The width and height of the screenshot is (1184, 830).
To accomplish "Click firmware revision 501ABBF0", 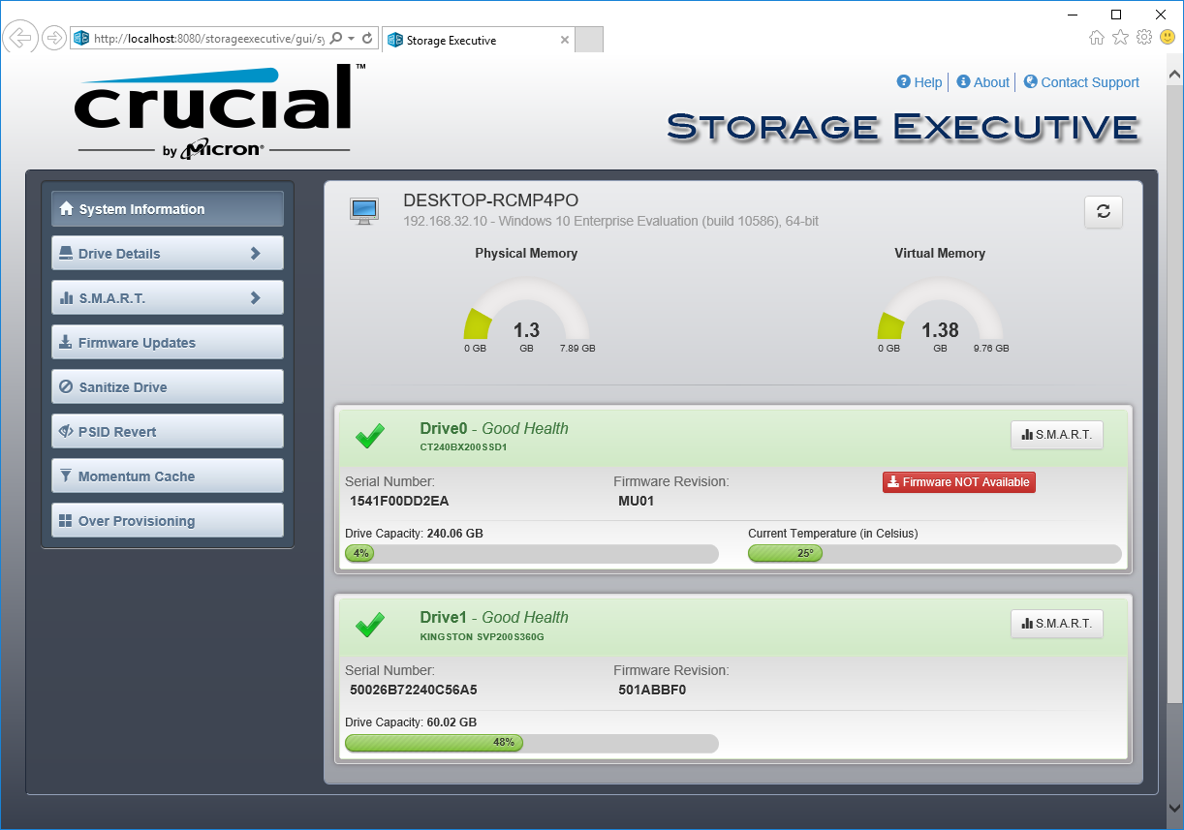I will click(x=652, y=691).
